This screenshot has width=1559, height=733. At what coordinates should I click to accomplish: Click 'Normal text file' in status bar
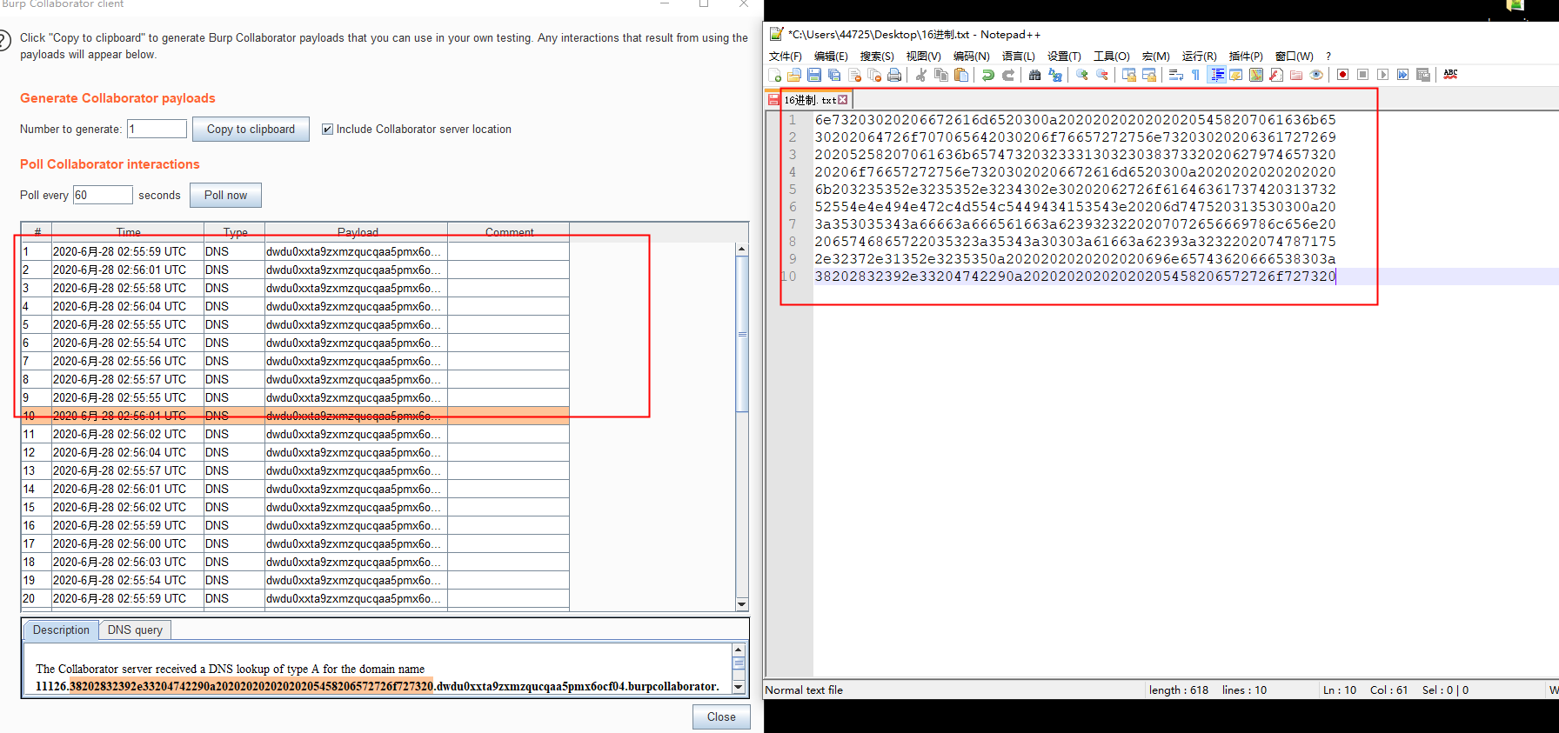tap(804, 690)
